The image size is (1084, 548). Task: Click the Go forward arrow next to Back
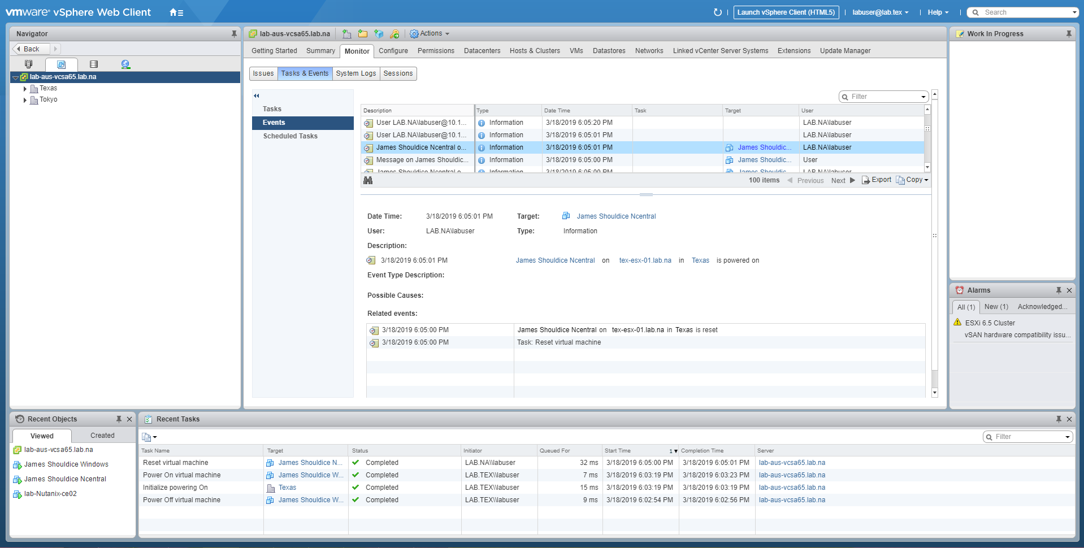pos(55,49)
